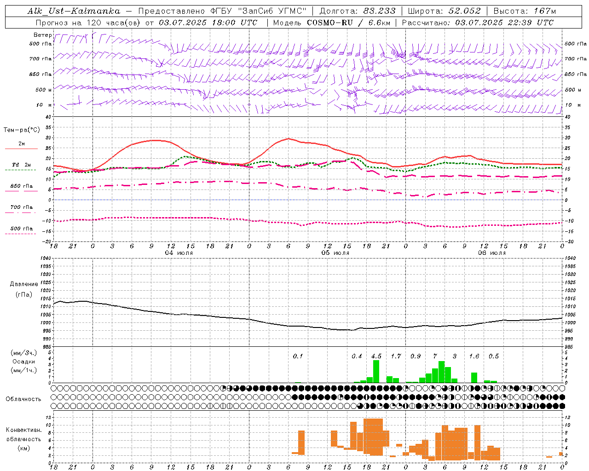Click the Осадки precipitation label
589x471 pixels.
pyautogui.click(x=23, y=362)
